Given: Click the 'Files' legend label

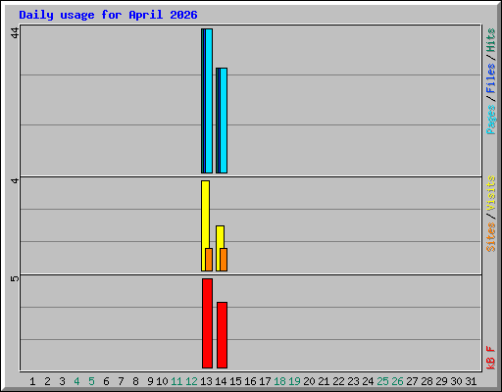Looking at the screenshot, I should click(x=491, y=78).
